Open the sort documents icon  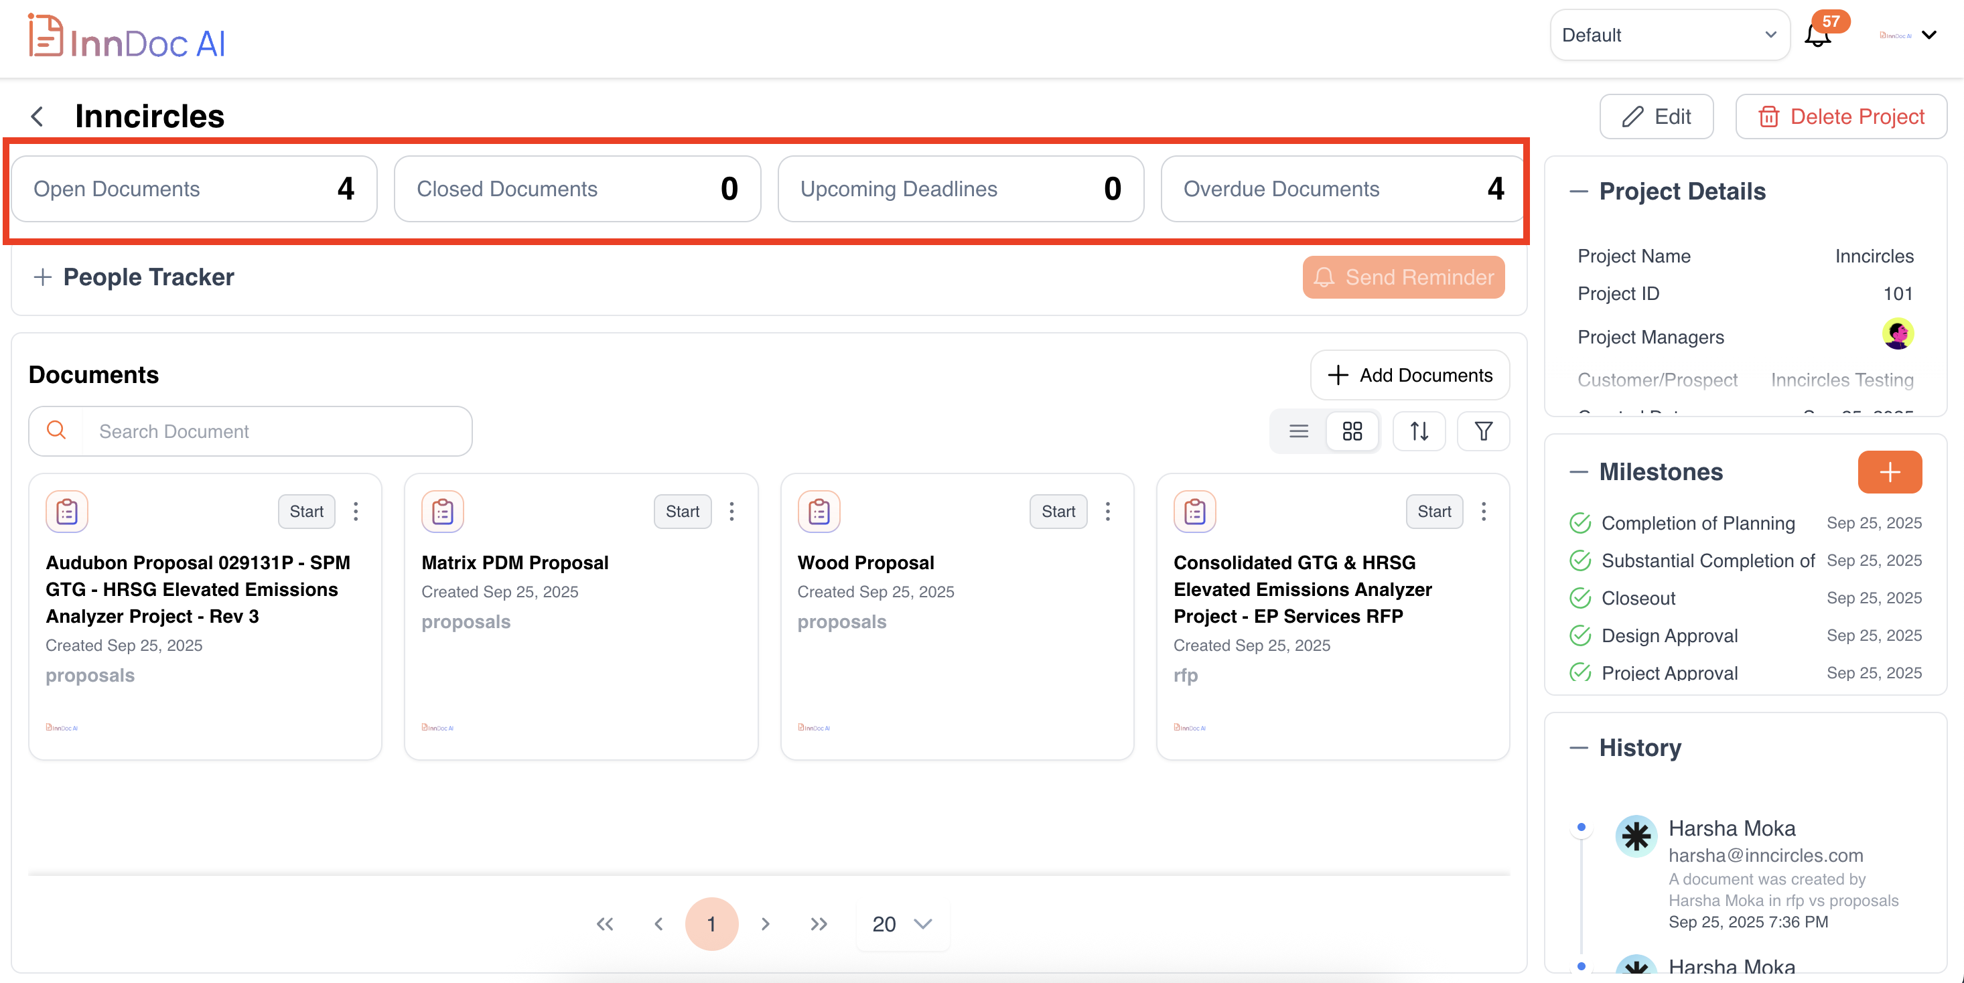1418,431
